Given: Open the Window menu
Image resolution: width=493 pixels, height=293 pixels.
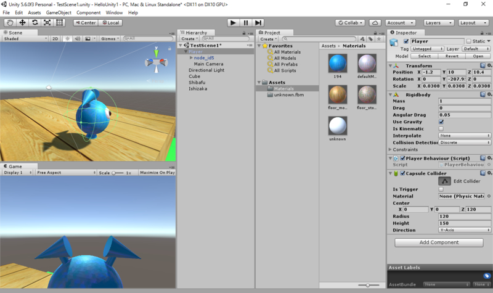Looking at the screenshot, I should 114,12.
